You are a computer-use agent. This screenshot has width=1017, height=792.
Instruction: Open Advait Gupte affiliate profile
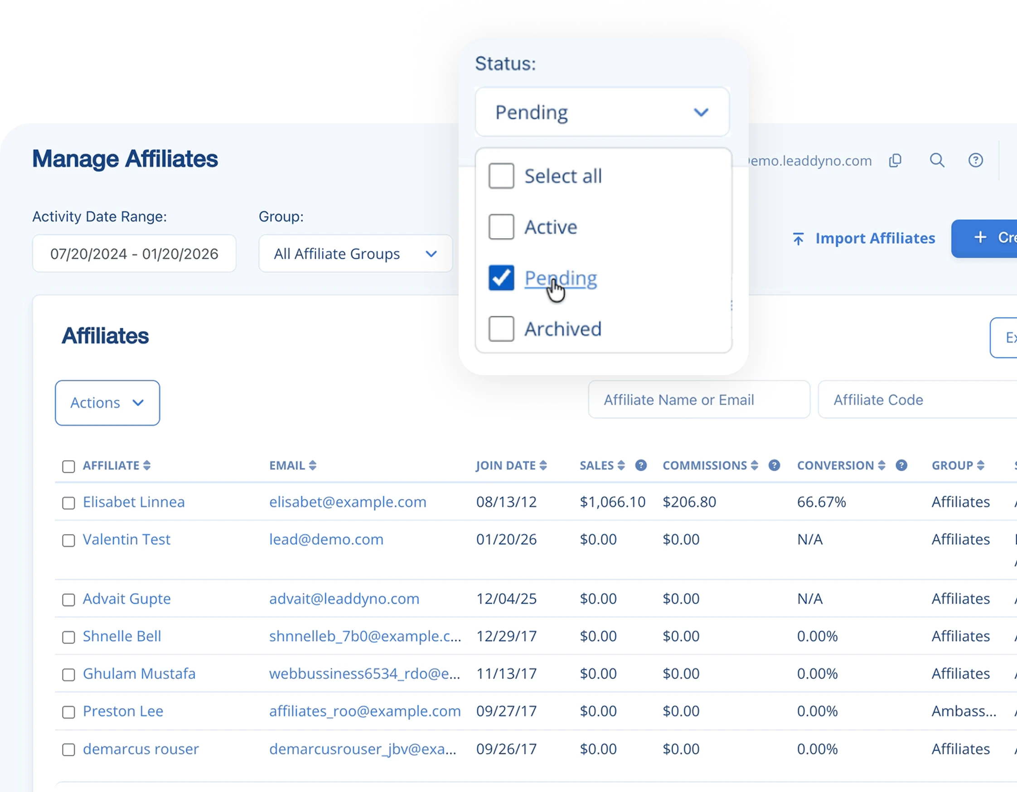[126, 599]
